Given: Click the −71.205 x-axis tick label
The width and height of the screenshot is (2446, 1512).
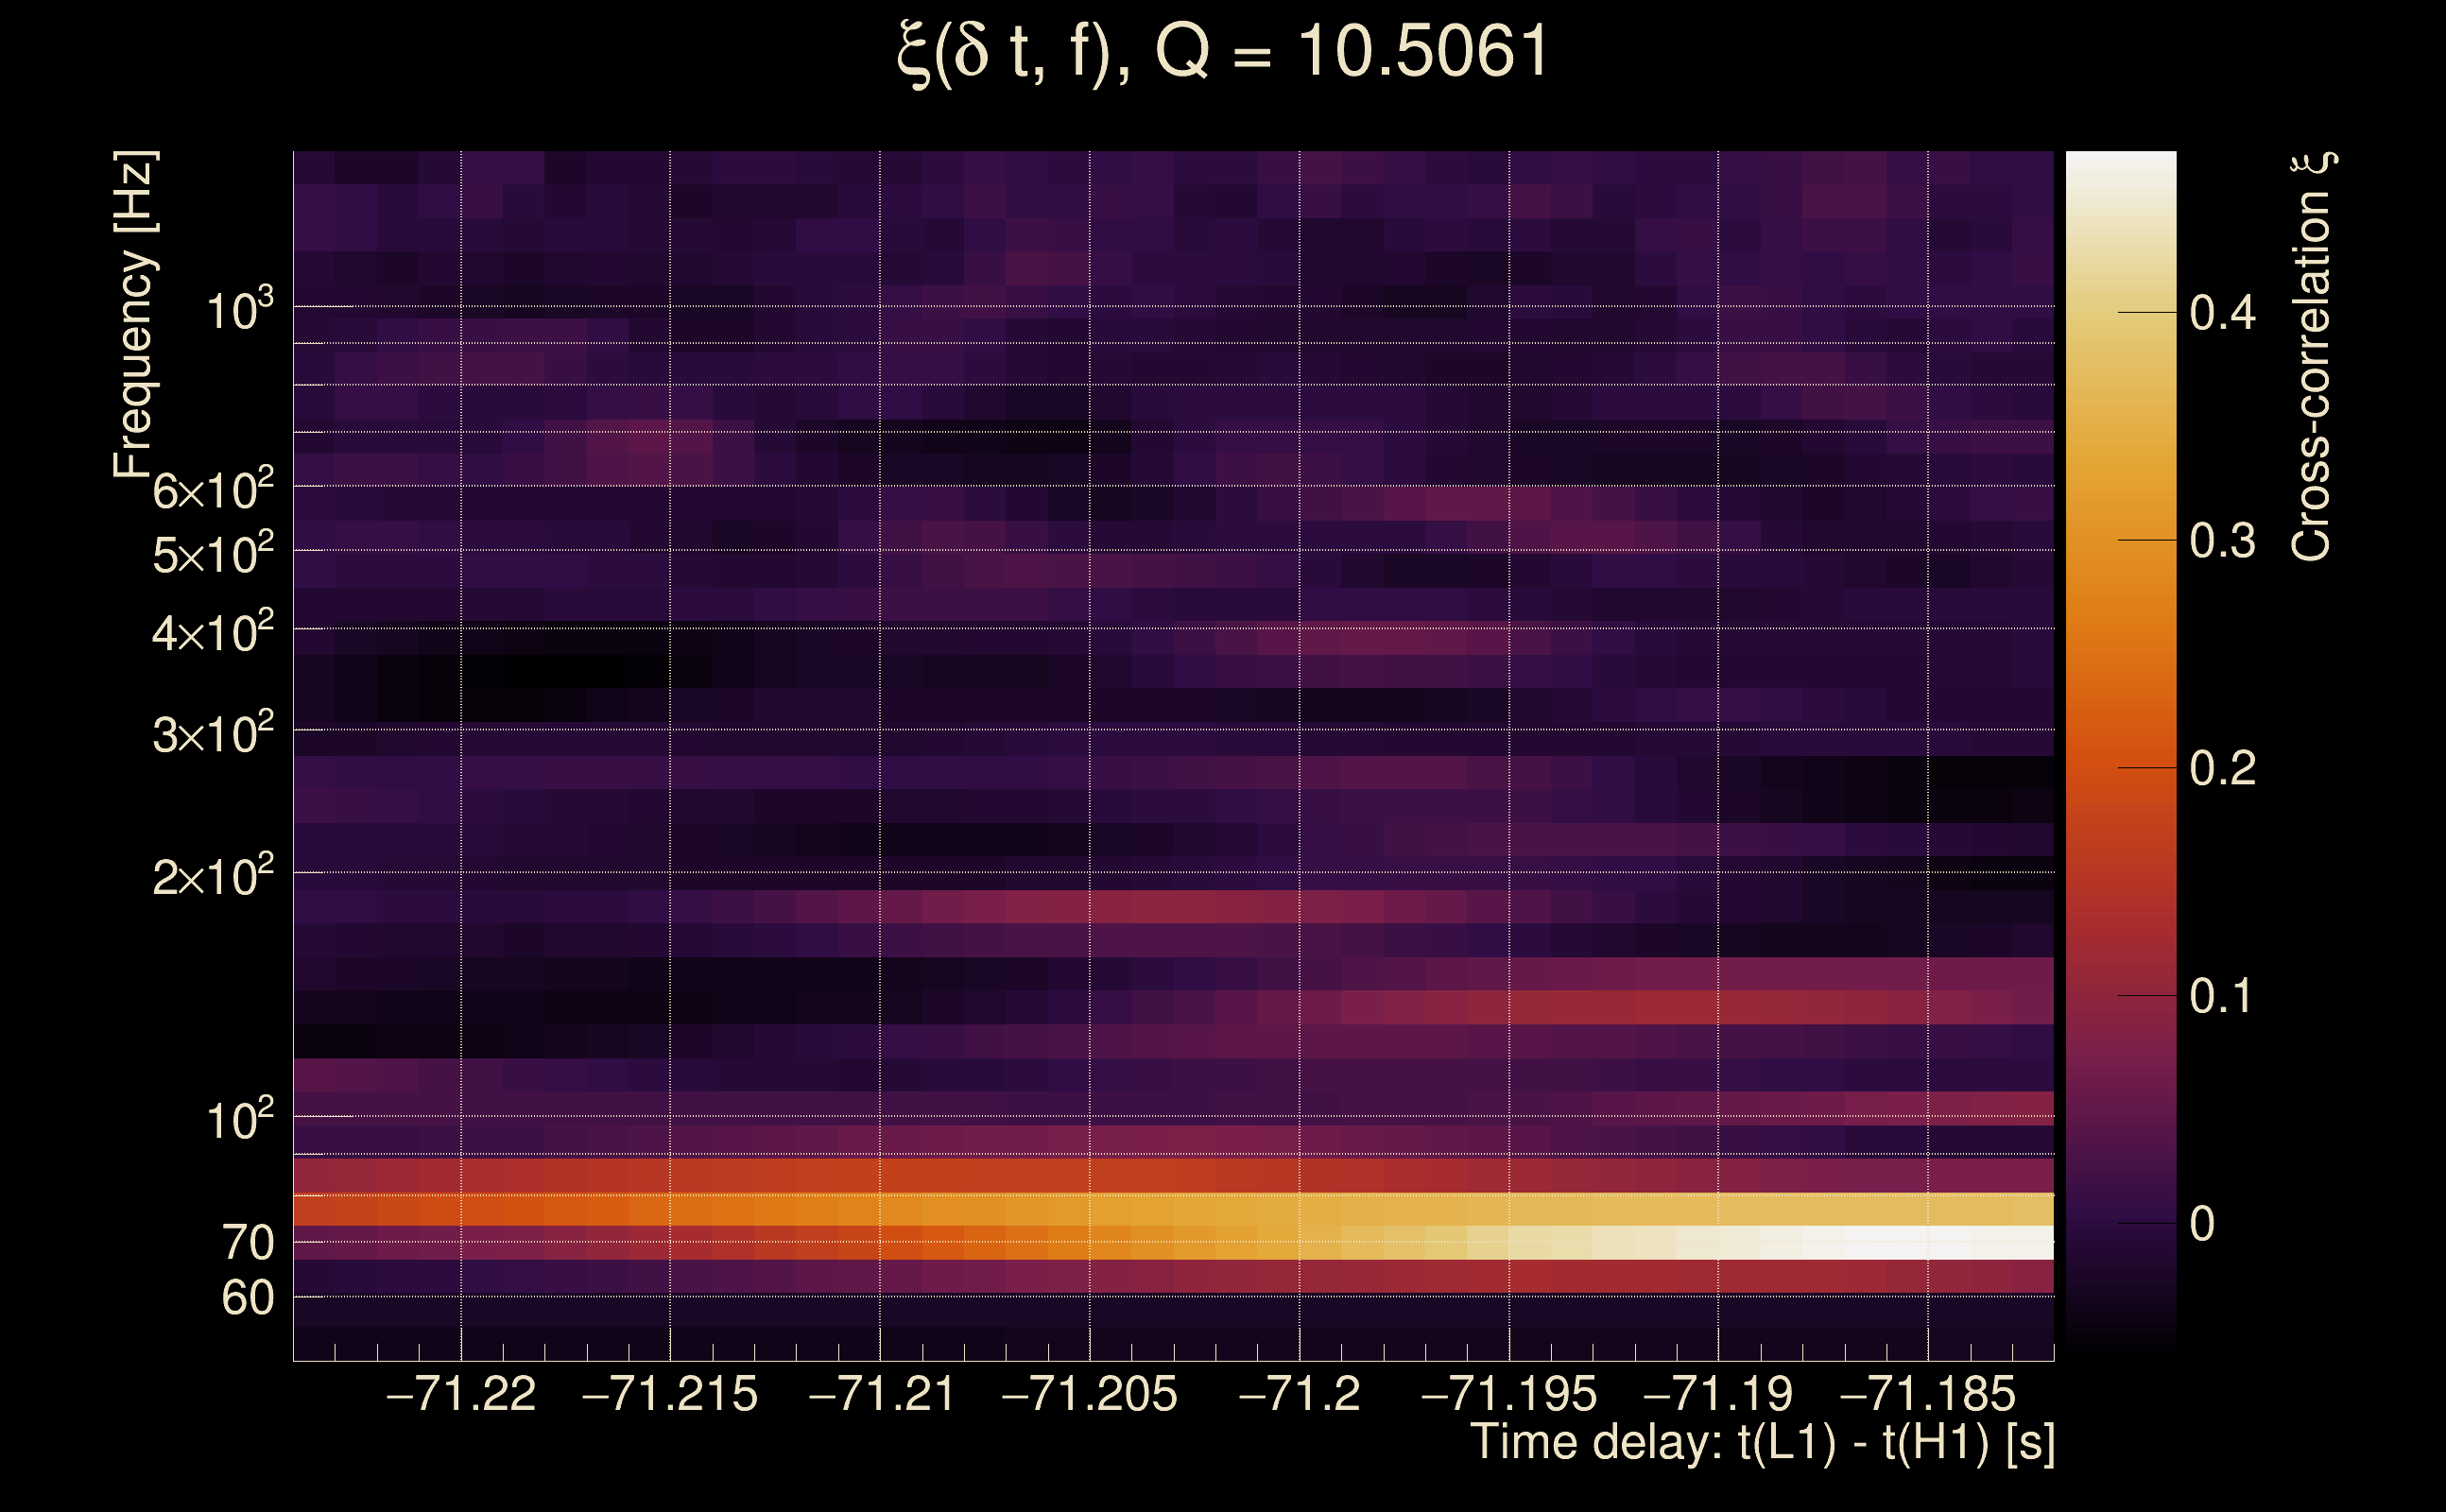Looking at the screenshot, I should point(1089,1394).
